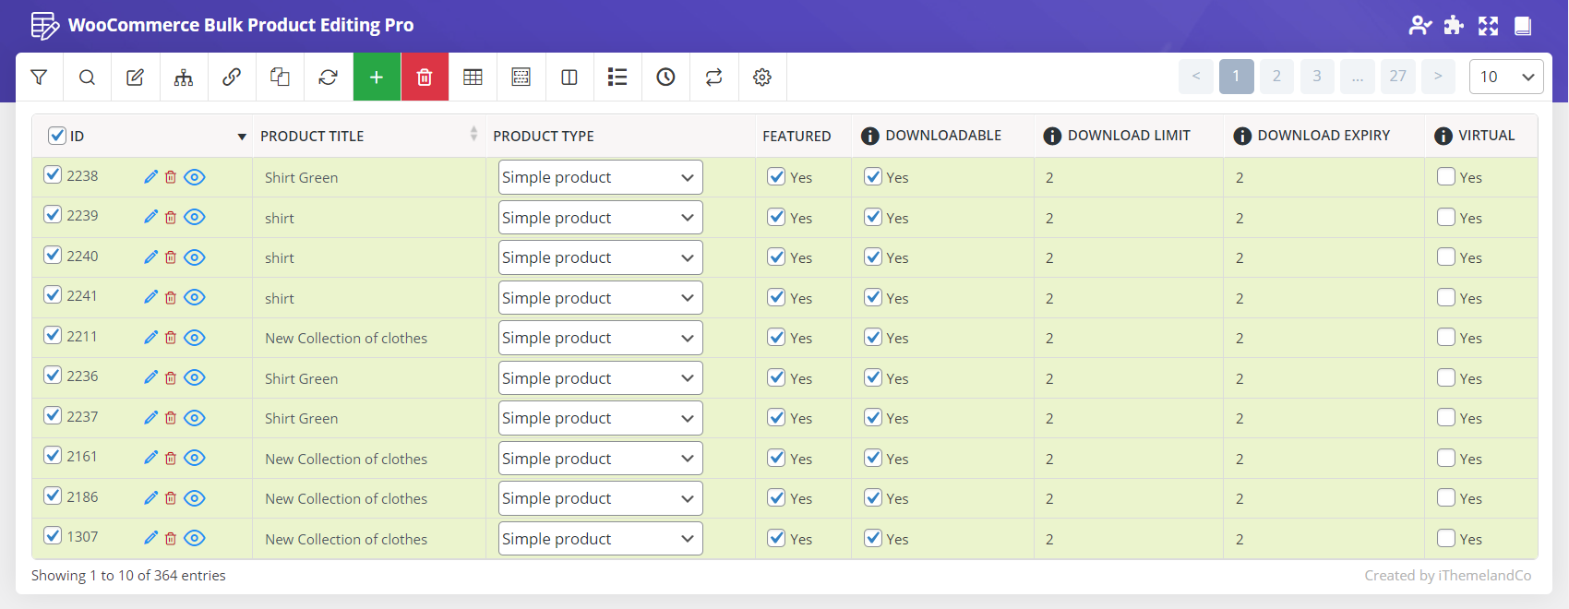Screen dimensions: 1569x609
Task: View product 2240 using its eye icon
Action: [x=195, y=257]
